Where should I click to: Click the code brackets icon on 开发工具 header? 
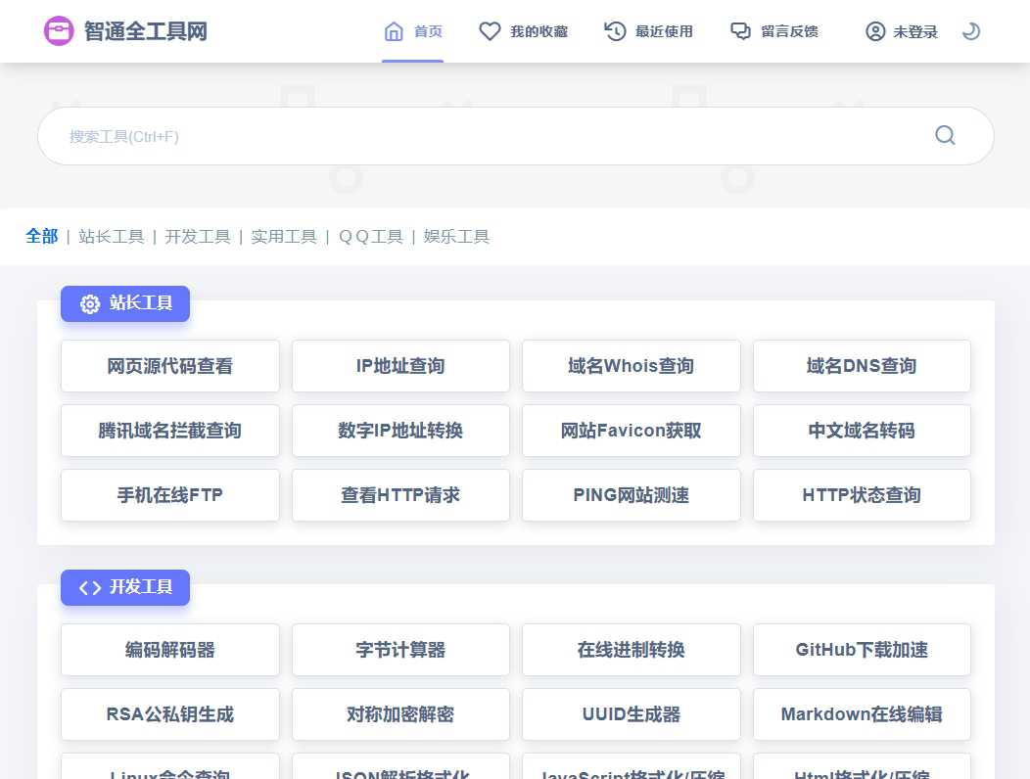coord(90,587)
